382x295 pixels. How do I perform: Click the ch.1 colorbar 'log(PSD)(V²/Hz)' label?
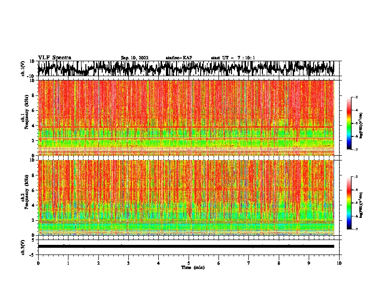click(x=361, y=126)
